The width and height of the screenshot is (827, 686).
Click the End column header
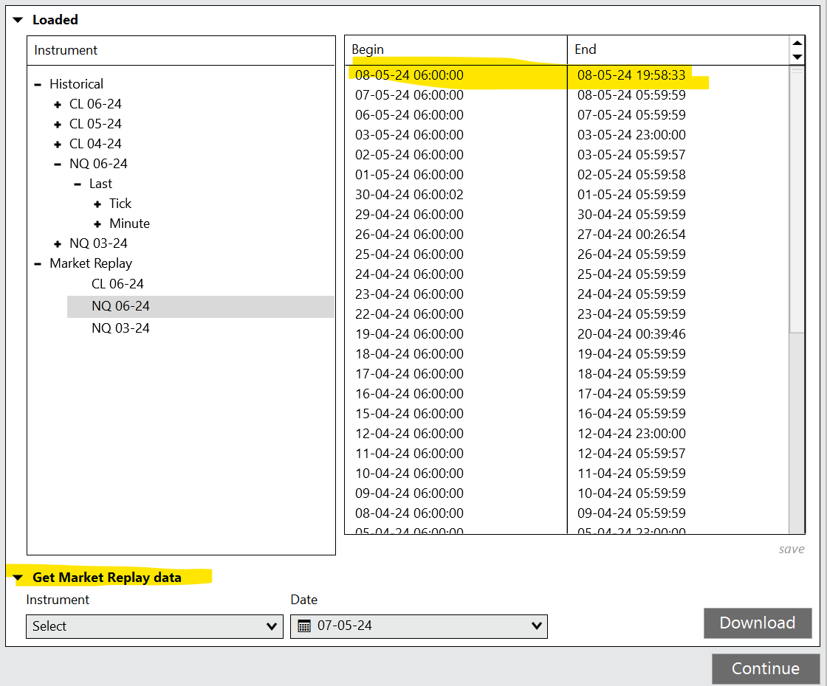(678, 50)
